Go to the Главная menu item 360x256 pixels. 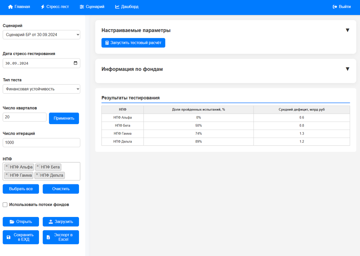click(x=19, y=7)
